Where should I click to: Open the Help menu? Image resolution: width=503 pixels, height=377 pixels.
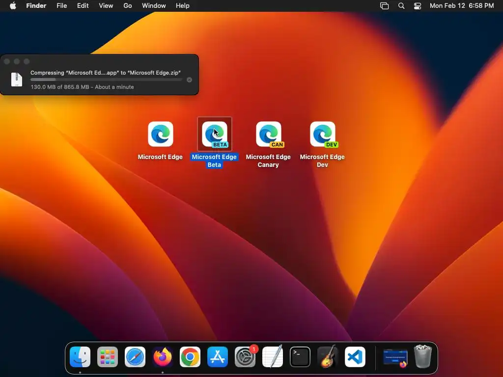tap(183, 6)
